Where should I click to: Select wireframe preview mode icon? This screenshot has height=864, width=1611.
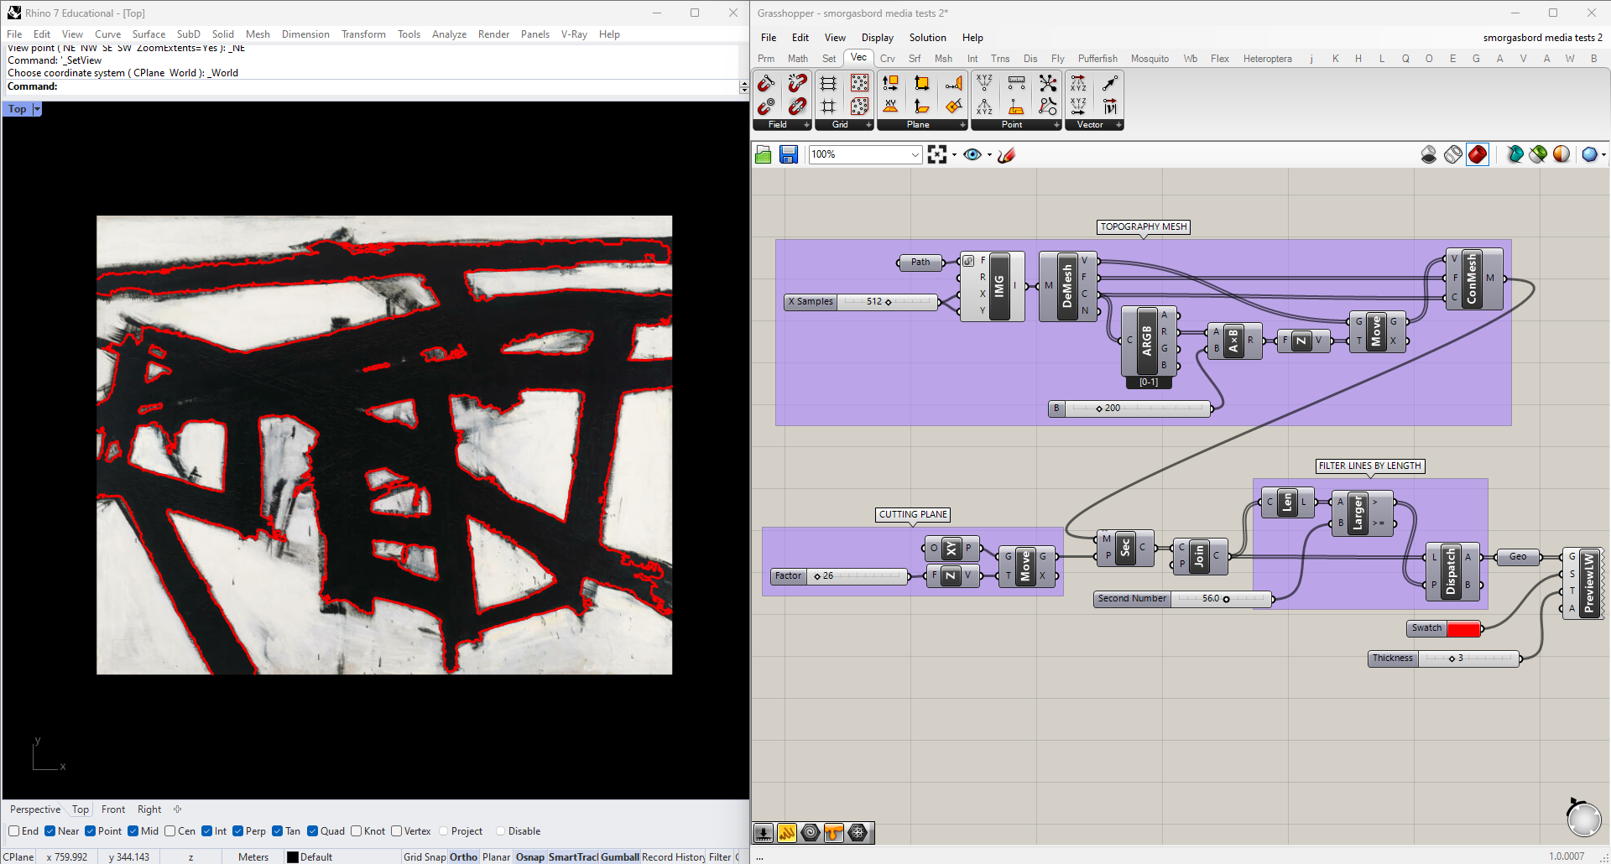click(1453, 154)
